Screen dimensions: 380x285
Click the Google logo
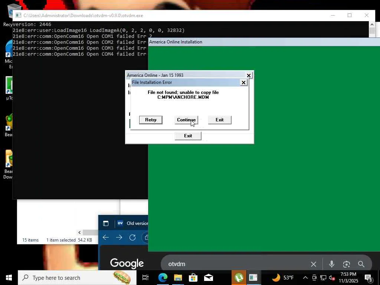tap(127, 263)
